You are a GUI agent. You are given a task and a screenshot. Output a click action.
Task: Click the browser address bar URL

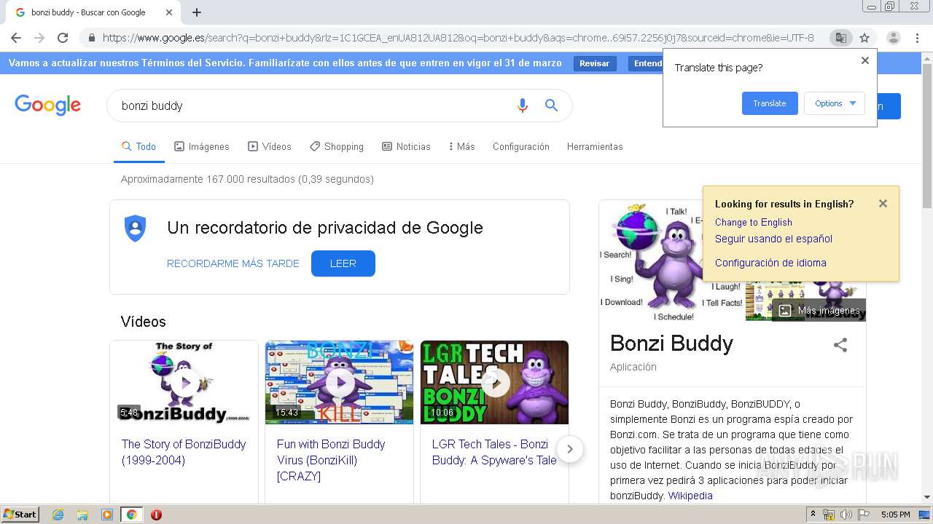tap(458, 38)
